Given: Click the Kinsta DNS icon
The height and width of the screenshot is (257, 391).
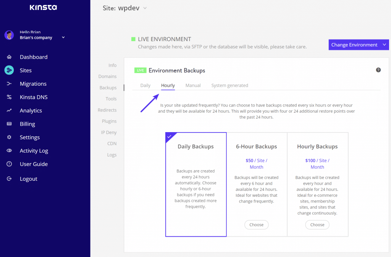Looking at the screenshot, I should (x=9, y=97).
